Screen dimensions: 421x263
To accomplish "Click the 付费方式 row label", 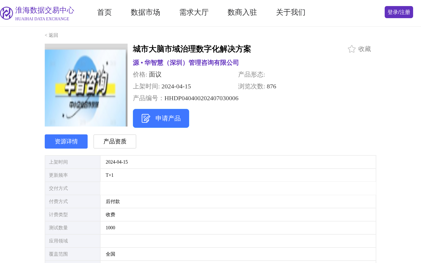I will (x=58, y=201).
